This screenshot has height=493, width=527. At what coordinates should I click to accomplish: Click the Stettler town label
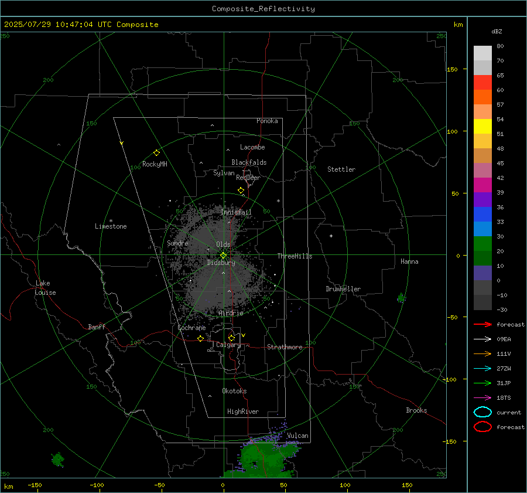(x=341, y=169)
